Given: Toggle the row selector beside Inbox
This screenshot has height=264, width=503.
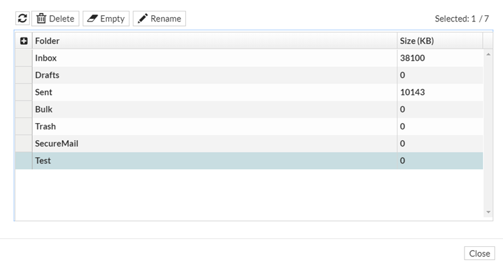Looking at the screenshot, I should pyautogui.click(x=24, y=58).
